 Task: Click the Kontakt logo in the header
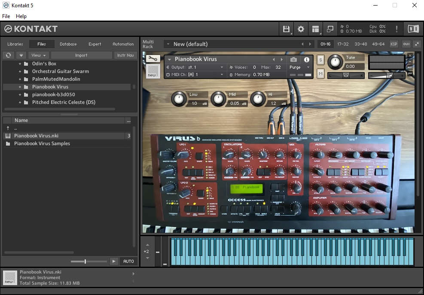31,29
